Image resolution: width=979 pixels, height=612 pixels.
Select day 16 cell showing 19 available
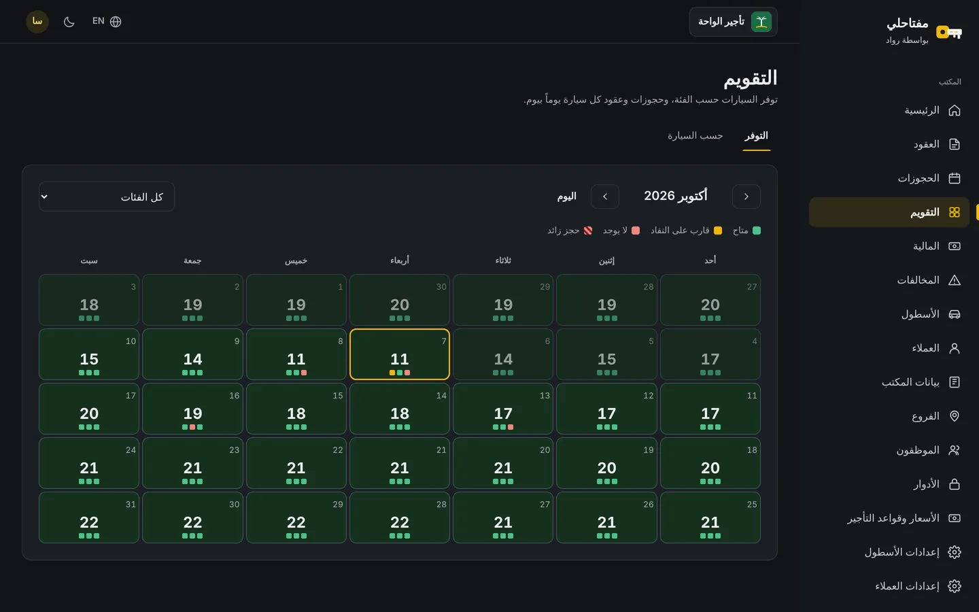[192, 409]
